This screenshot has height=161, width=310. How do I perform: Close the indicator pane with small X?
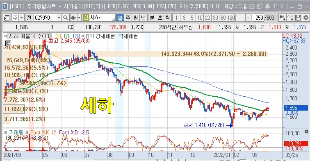(306, 132)
